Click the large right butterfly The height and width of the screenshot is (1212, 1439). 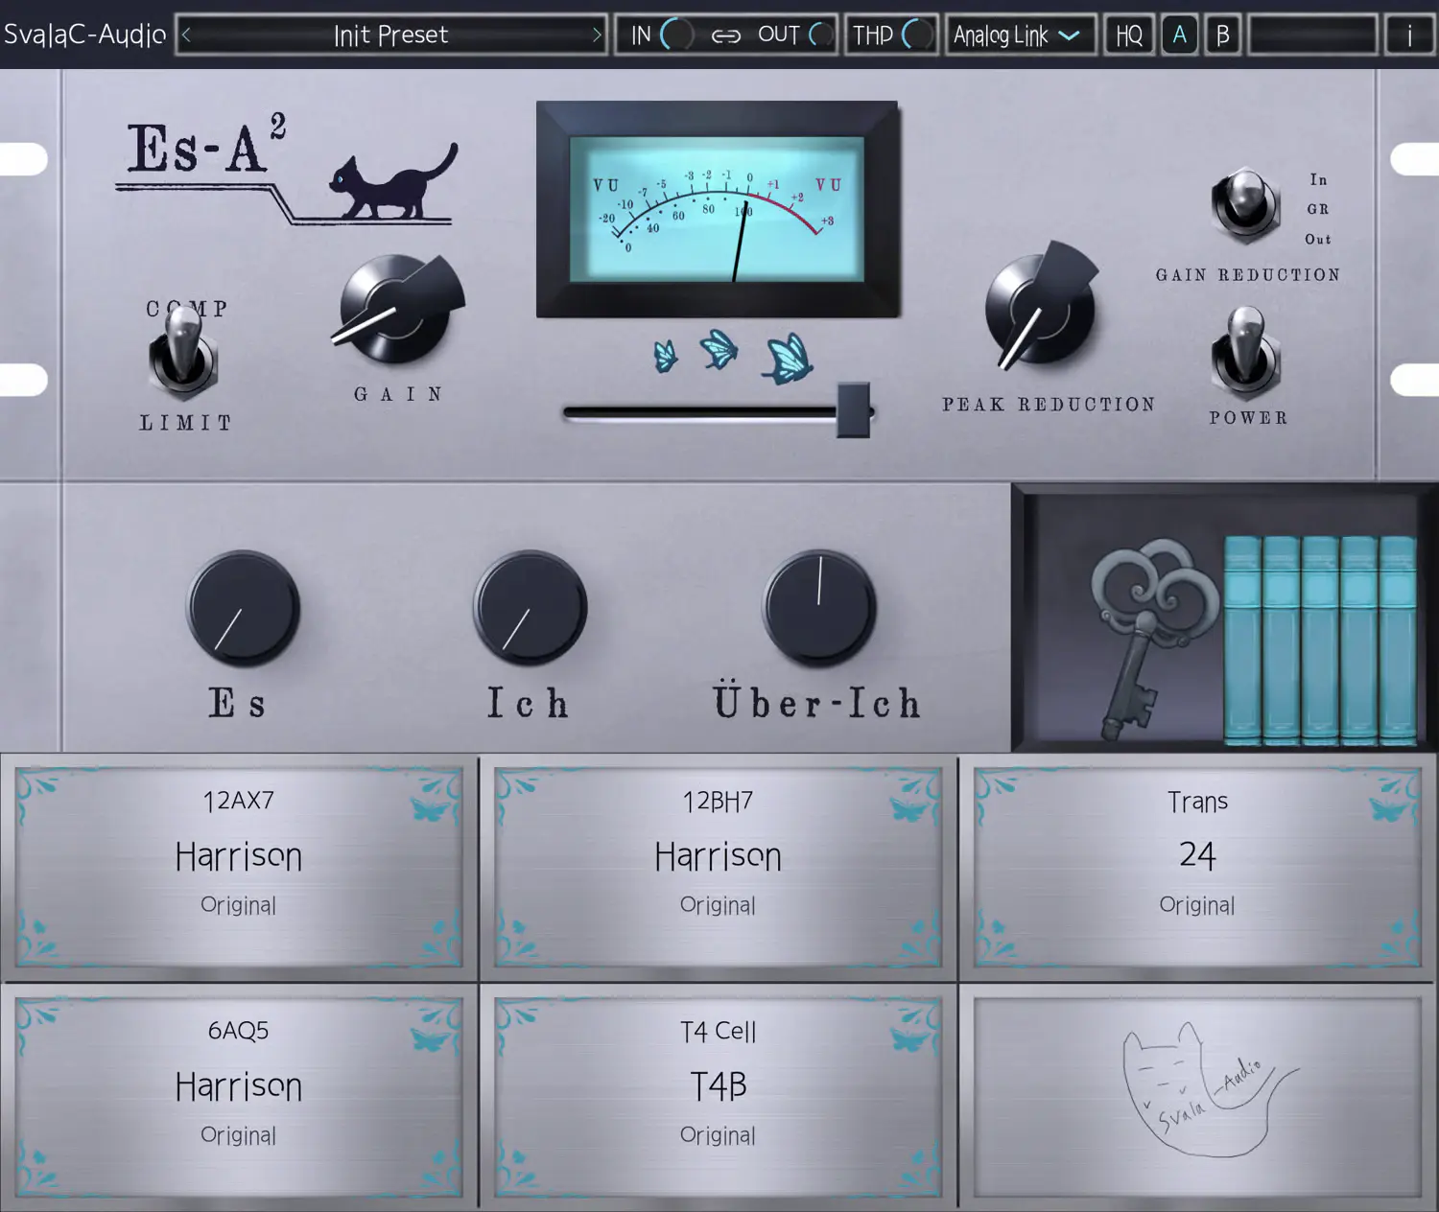tap(789, 359)
